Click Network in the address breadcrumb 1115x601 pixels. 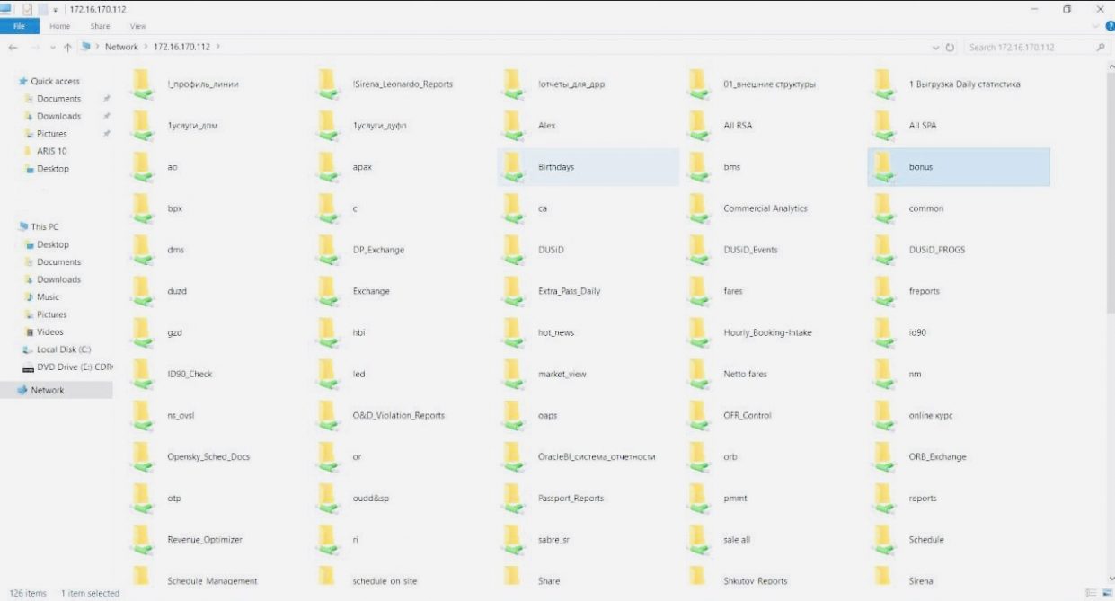(121, 47)
